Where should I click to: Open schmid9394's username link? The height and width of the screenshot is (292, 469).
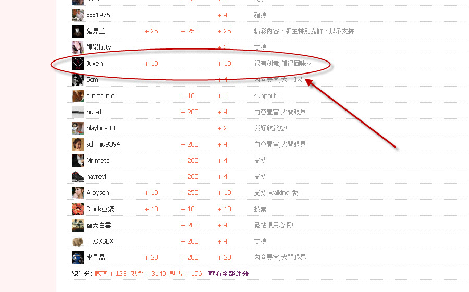tap(103, 144)
